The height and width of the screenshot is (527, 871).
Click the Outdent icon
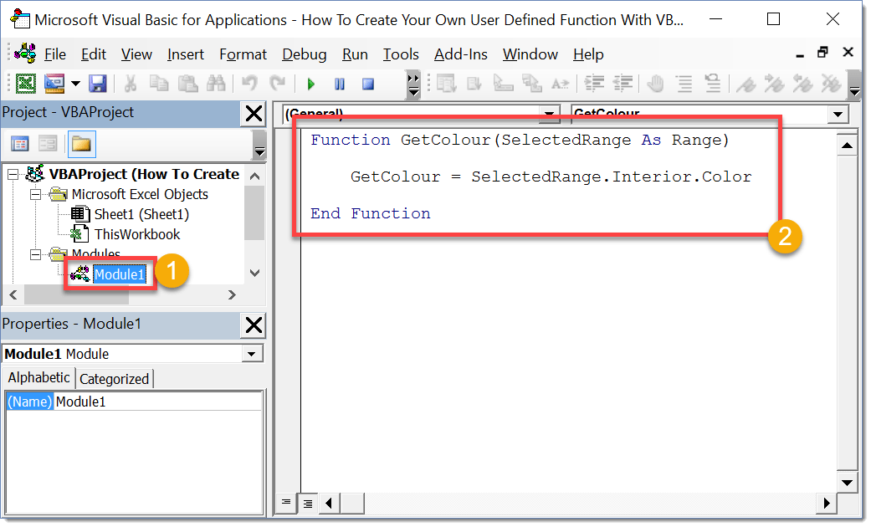tap(623, 84)
